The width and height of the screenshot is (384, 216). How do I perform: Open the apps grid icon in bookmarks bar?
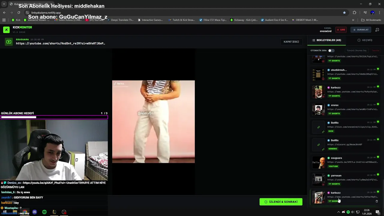pyautogui.click(x=4, y=20)
